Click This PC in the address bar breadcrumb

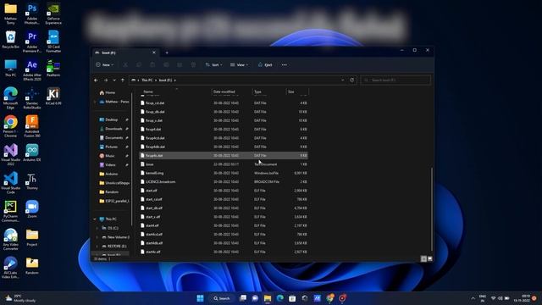pyautogui.click(x=147, y=80)
